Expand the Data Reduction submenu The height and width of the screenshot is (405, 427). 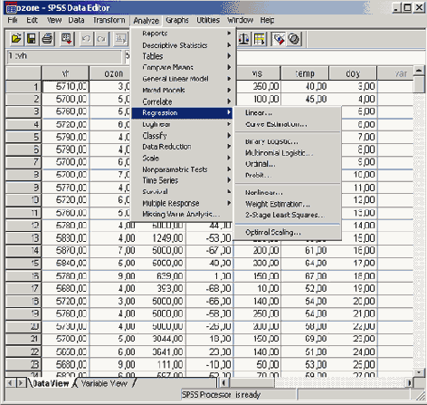(x=182, y=147)
